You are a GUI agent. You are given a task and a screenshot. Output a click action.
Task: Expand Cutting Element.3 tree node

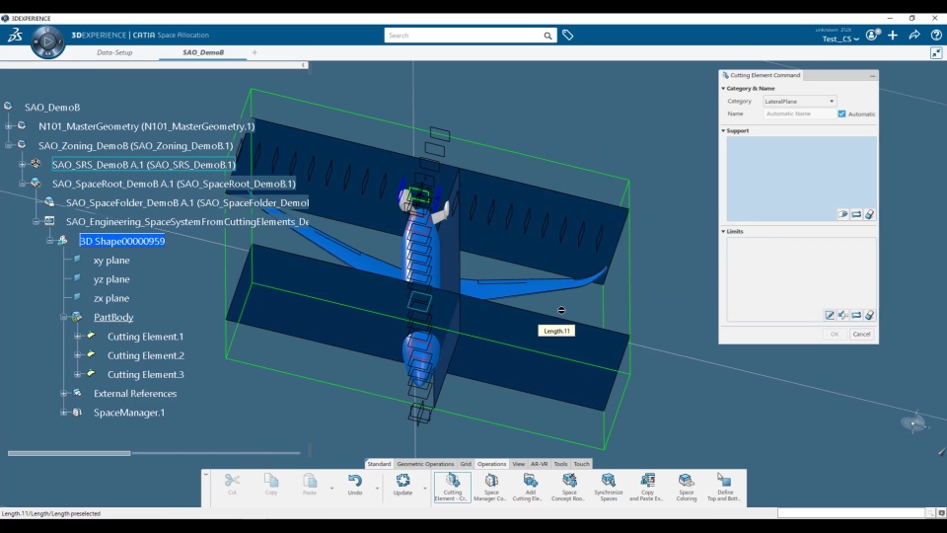click(x=77, y=374)
